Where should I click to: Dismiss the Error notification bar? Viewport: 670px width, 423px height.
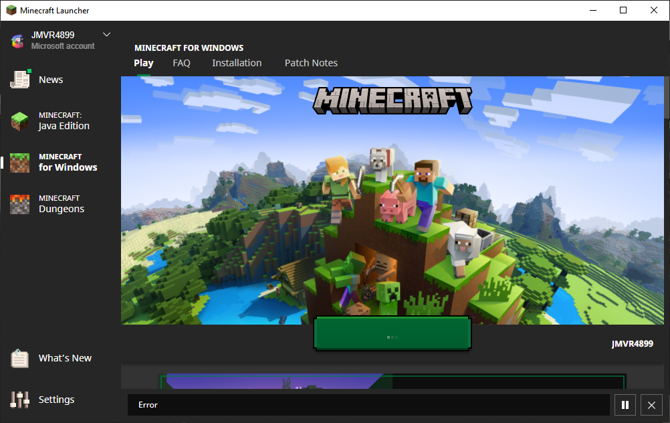652,405
